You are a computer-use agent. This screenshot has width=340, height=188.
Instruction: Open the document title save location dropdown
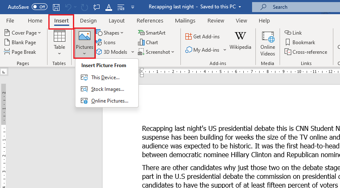pyautogui.click(x=240, y=7)
